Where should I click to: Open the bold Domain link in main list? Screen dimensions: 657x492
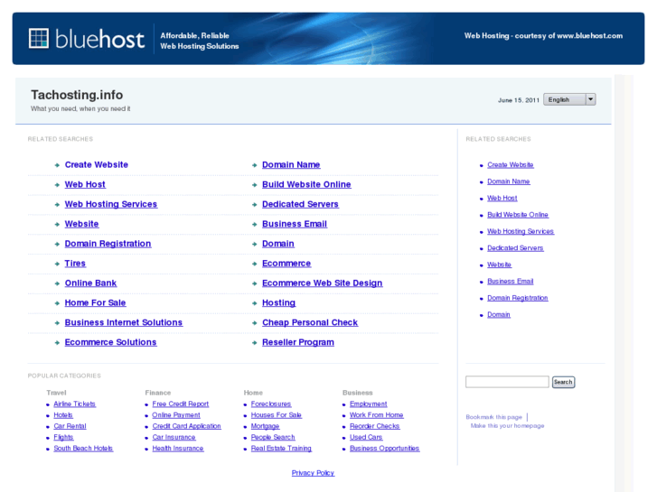pos(278,244)
